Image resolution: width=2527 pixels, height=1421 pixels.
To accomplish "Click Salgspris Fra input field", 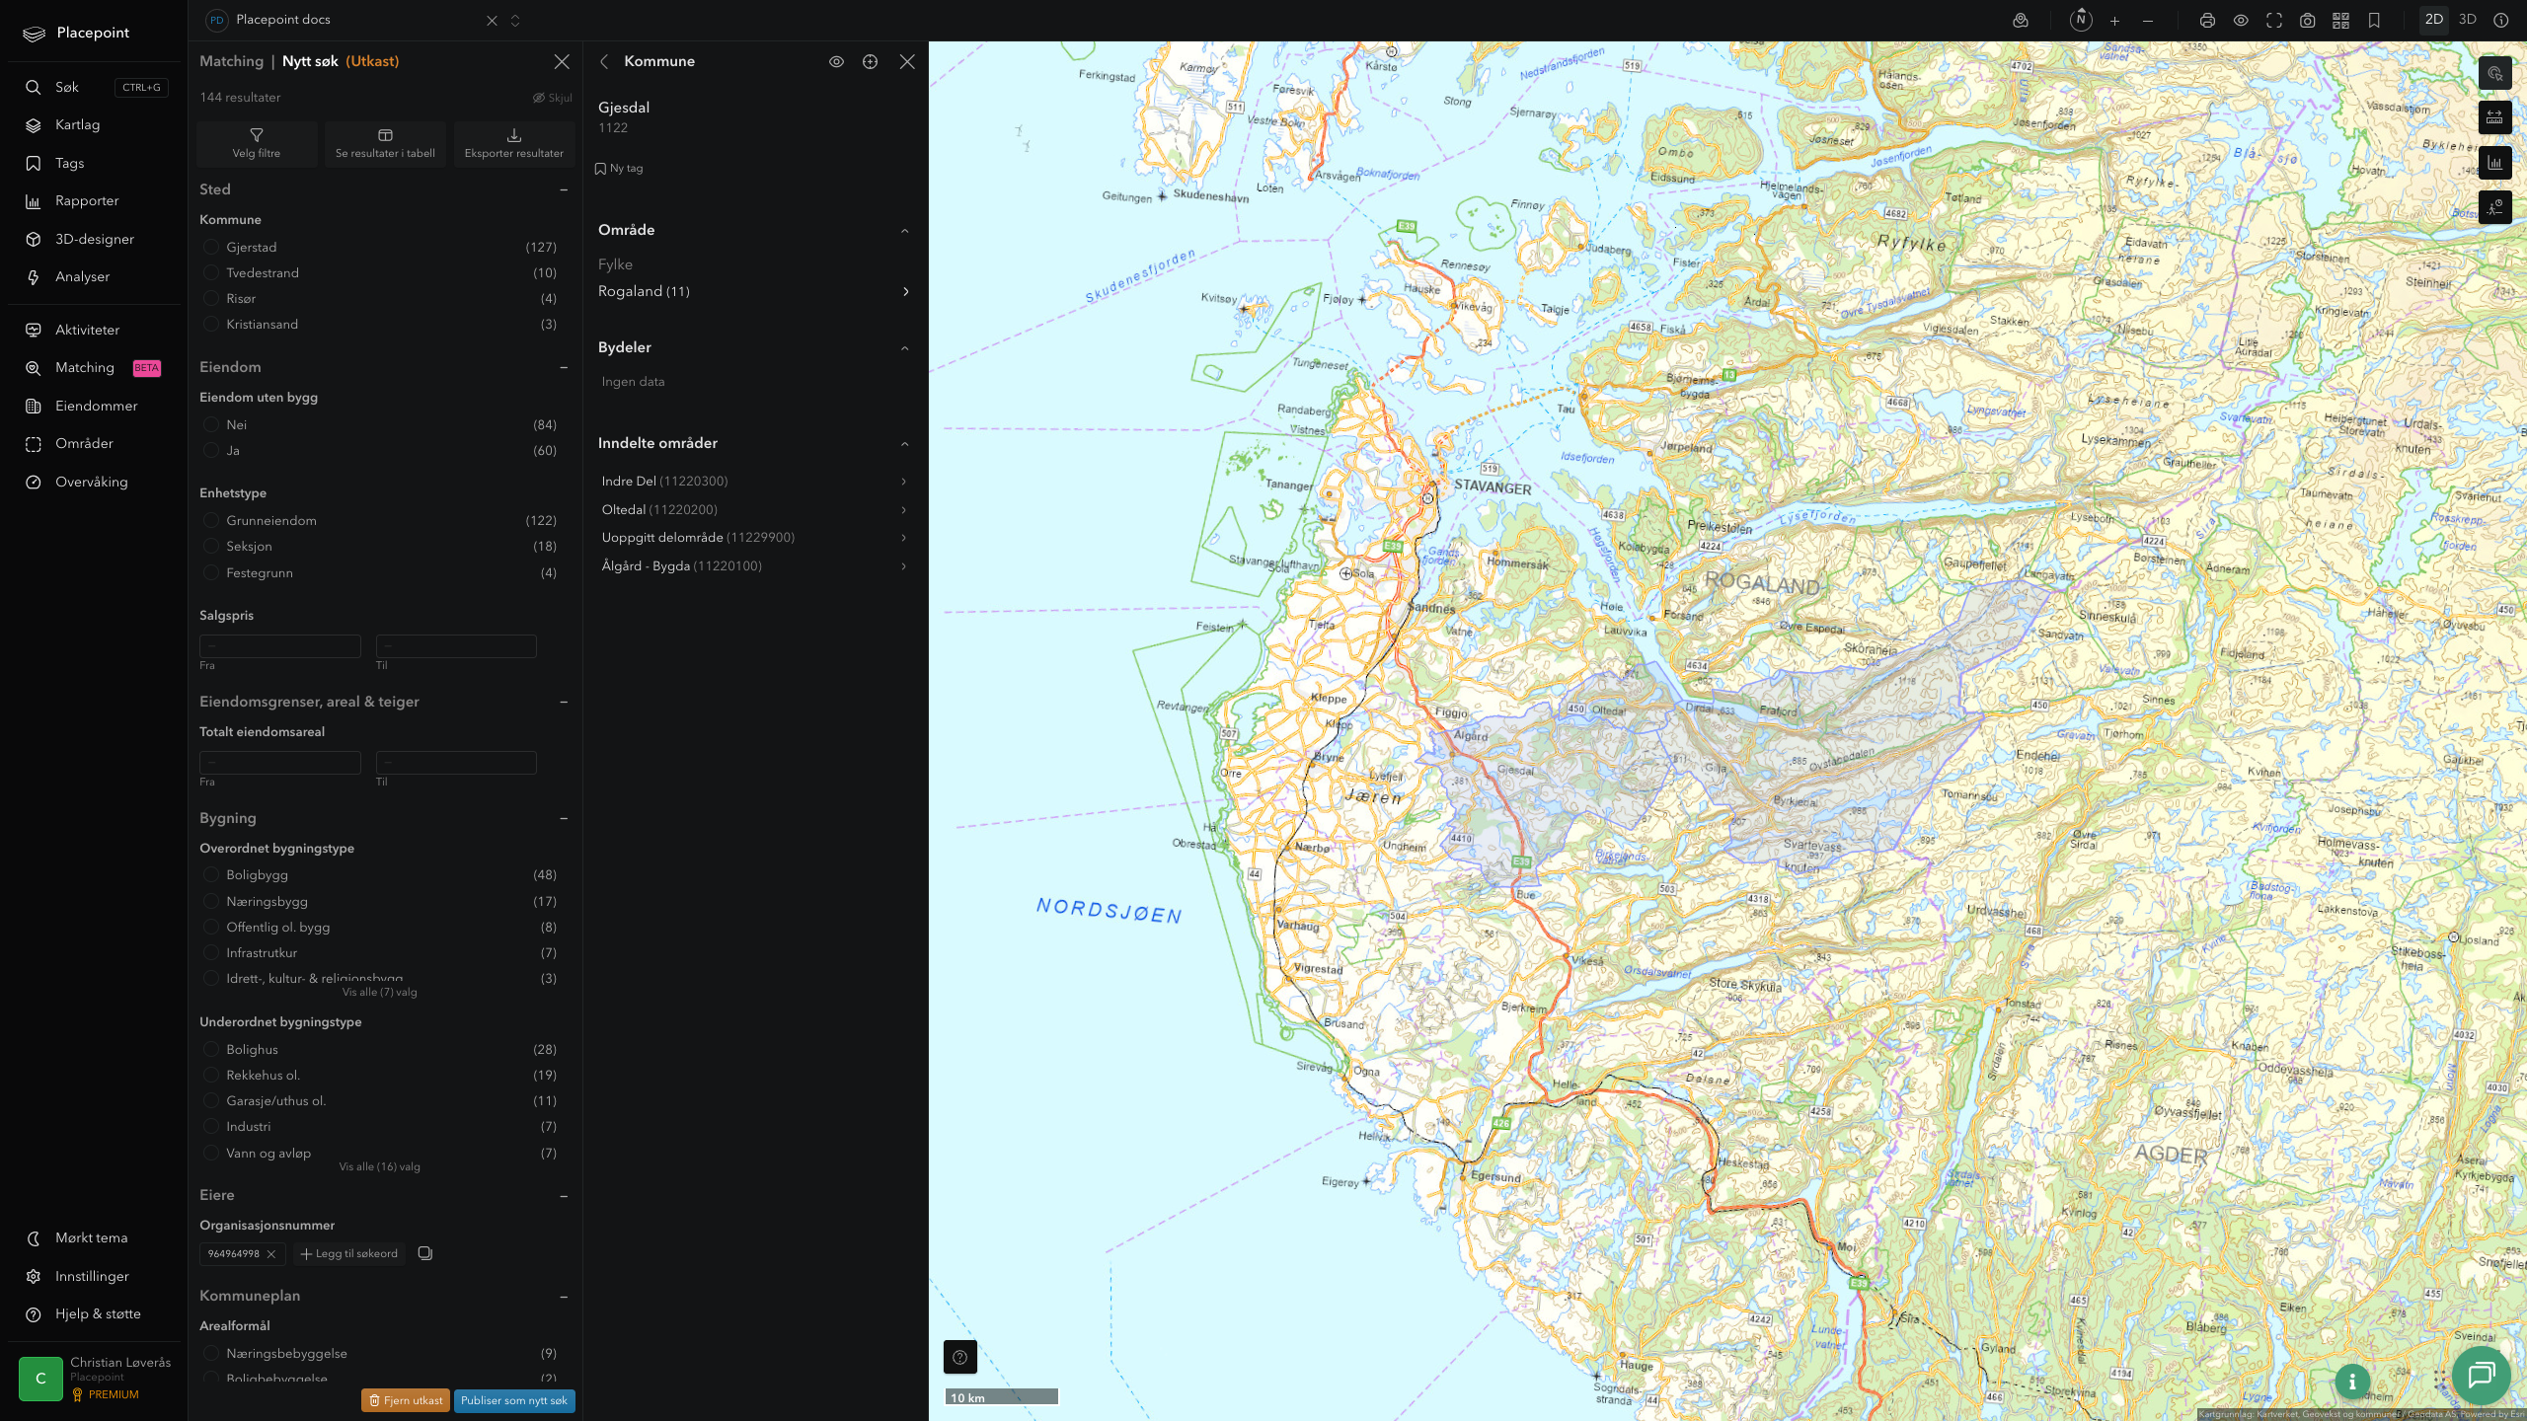I will coord(280,646).
